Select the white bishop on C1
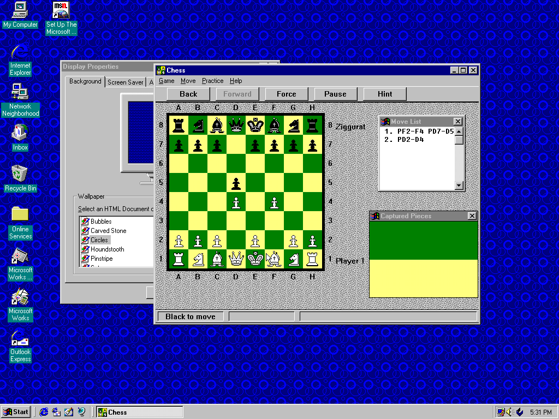 pos(217,259)
